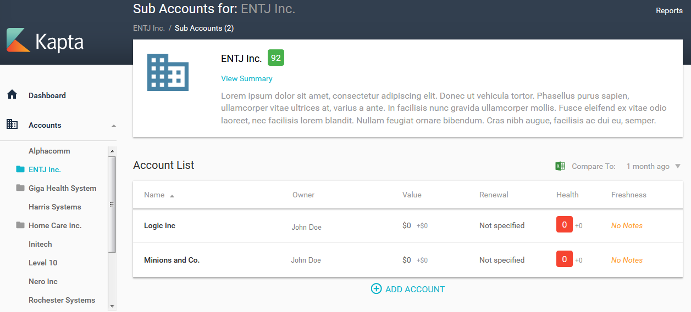Click the Accounts building icon in sidebar
The width and height of the screenshot is (691, 312).
[12, 124]
